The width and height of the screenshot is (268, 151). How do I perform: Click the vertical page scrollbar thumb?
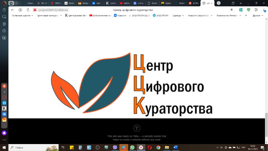pos(266,125)
